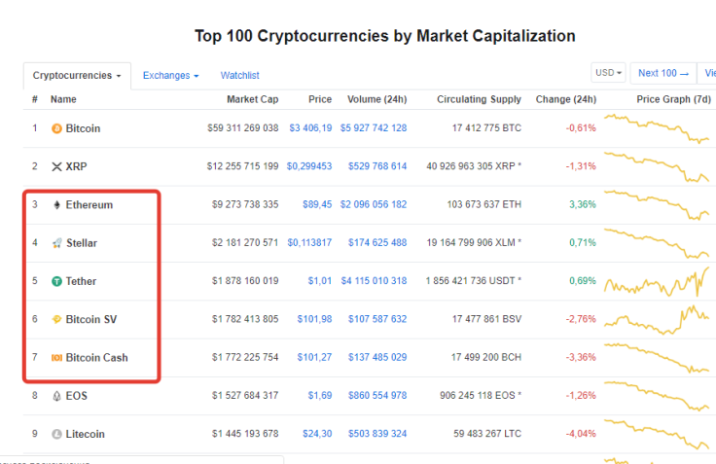Screen dimensions: 716x464
Task: Switch to the Watchlist tab
Action: [239, 75]
